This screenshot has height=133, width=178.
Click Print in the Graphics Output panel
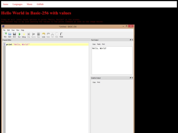99,82
